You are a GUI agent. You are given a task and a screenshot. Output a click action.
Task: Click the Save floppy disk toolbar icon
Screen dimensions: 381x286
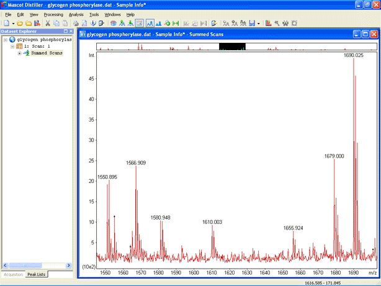37,23
